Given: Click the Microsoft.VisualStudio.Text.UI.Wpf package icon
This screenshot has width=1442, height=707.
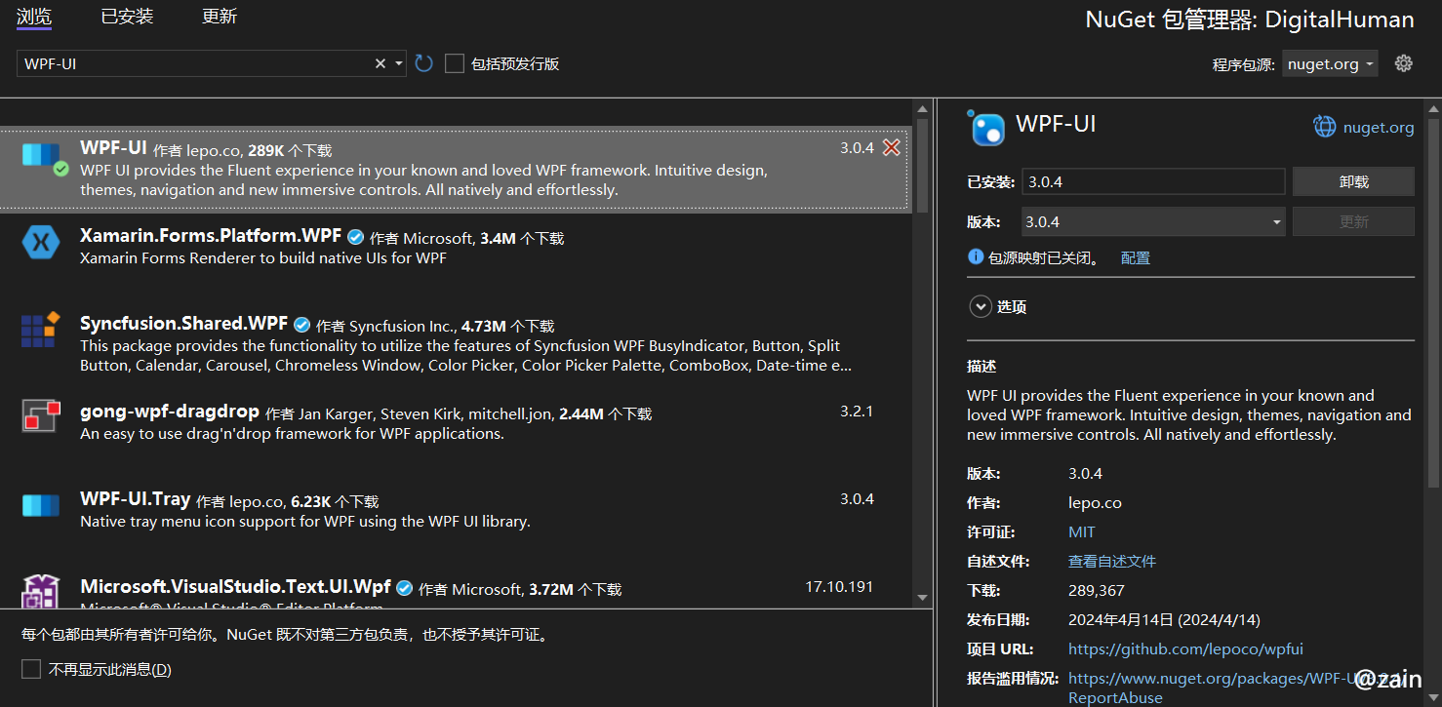Looking at the screenshot, I should pos(41,591).
